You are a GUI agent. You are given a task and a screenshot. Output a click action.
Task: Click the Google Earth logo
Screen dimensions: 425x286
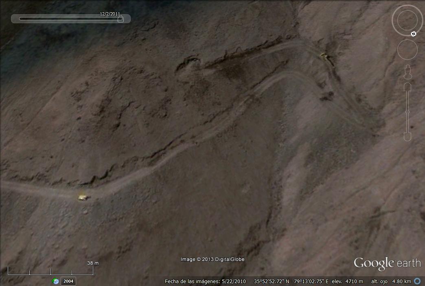387,264
